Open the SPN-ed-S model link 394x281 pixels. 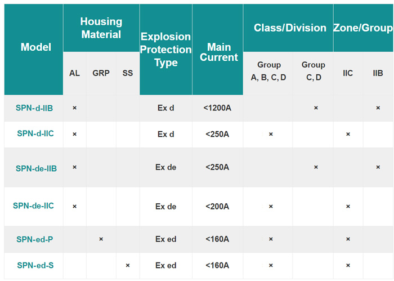click(35, 265)
